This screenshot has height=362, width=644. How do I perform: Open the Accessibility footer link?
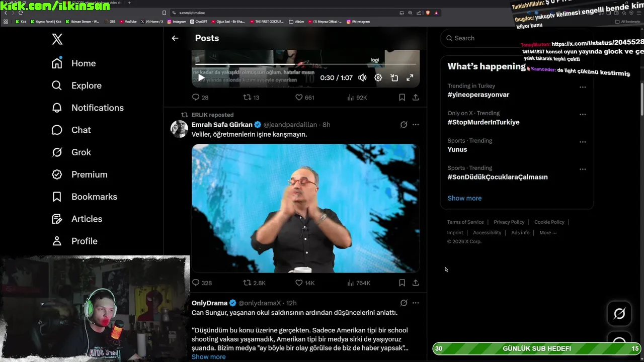(487, 233)
